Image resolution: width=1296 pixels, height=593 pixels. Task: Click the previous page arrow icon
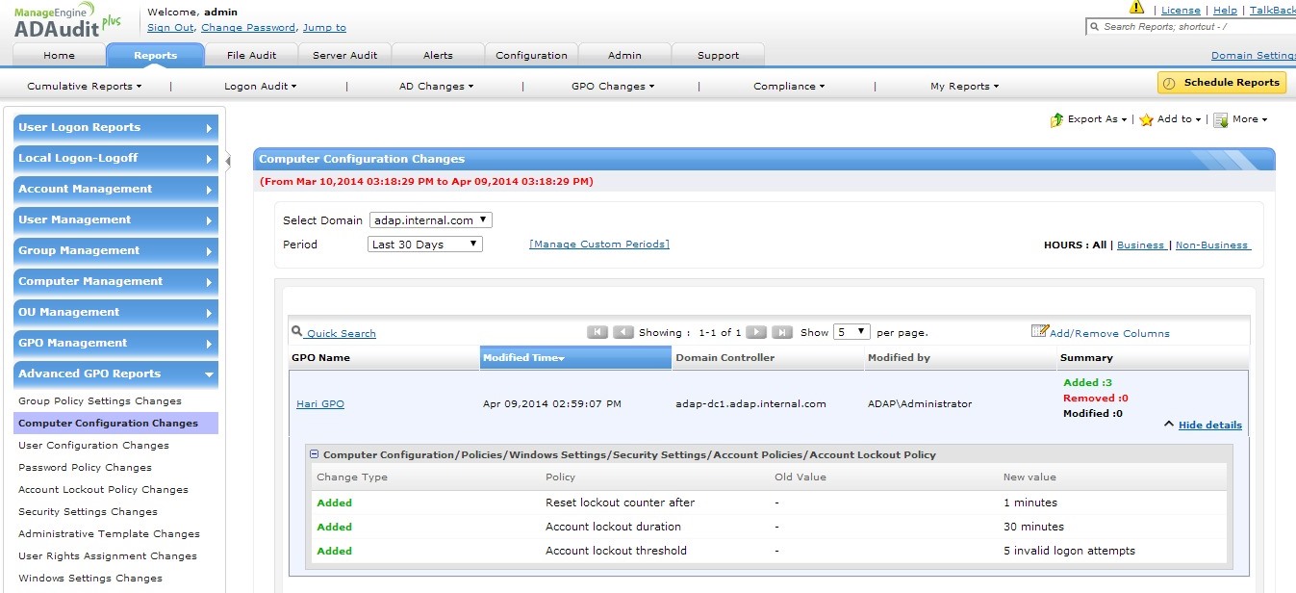(623, 332)
